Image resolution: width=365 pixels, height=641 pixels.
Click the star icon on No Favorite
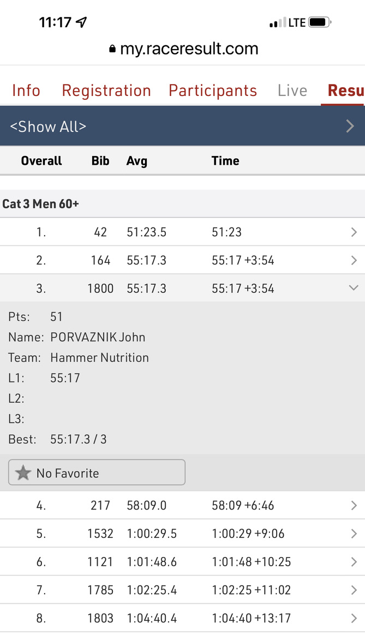pyautogui.click(x=23, y=473)
